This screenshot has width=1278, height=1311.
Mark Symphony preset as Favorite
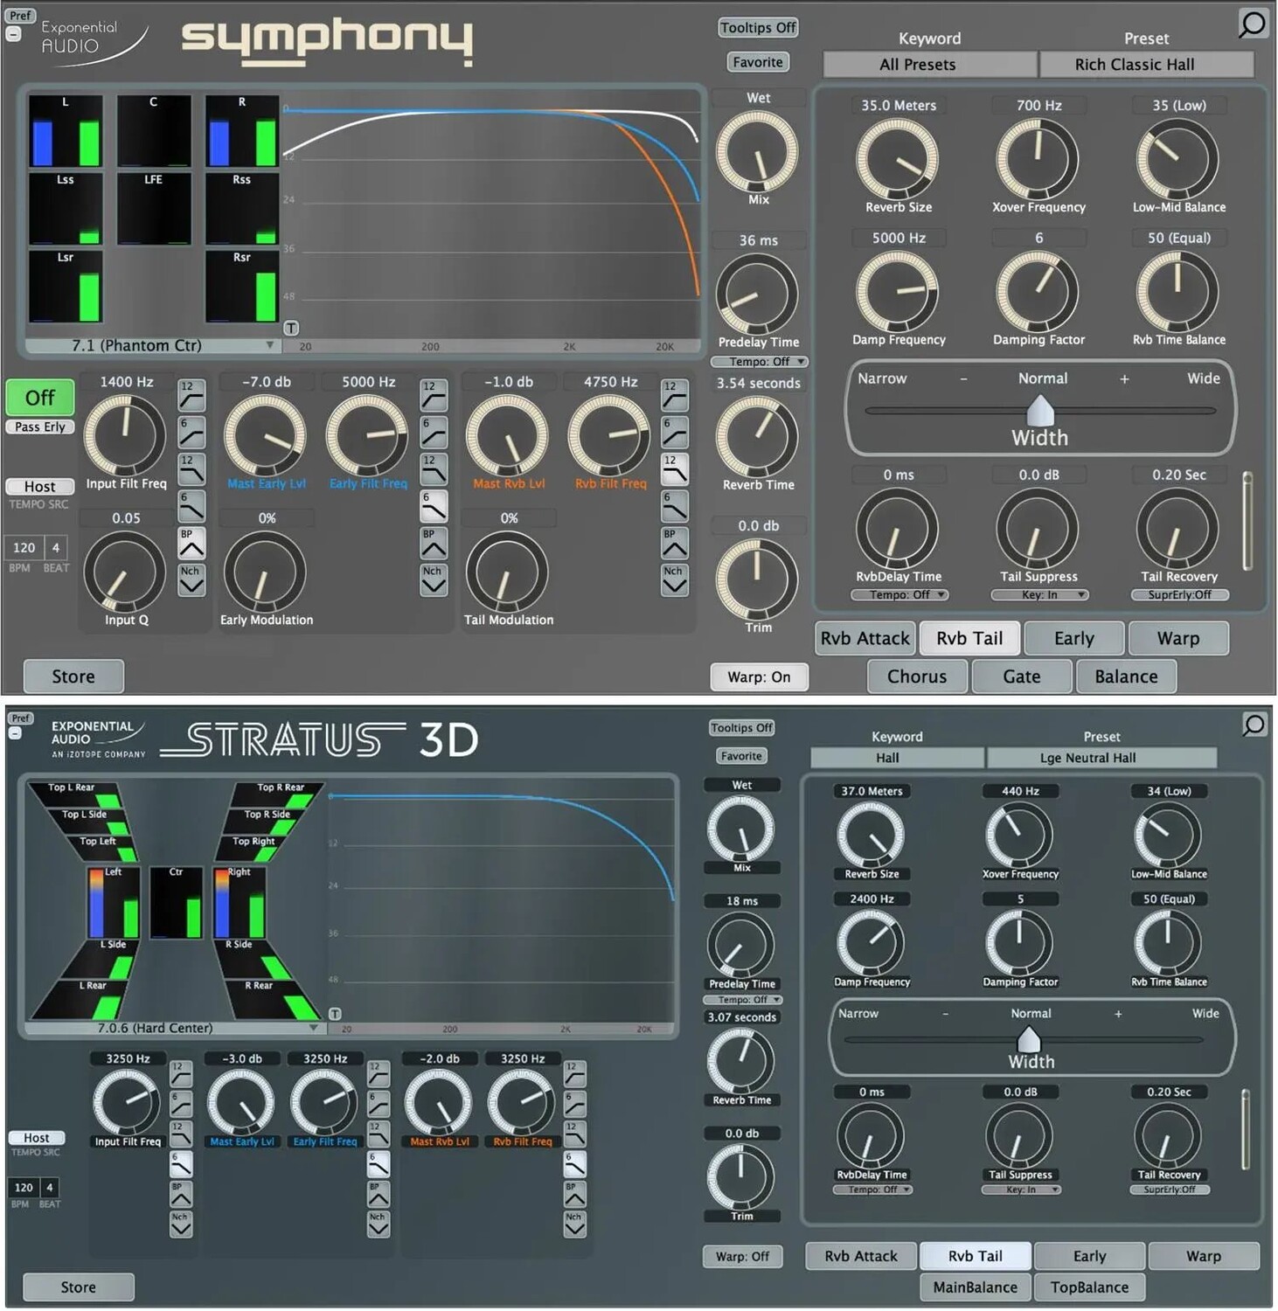758,62
